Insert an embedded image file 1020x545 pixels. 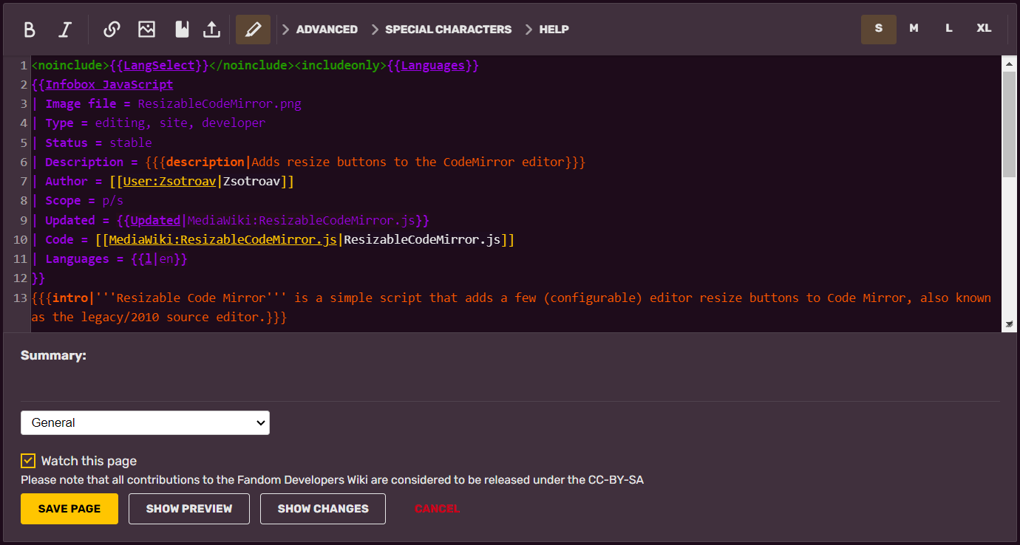(146, 30)
